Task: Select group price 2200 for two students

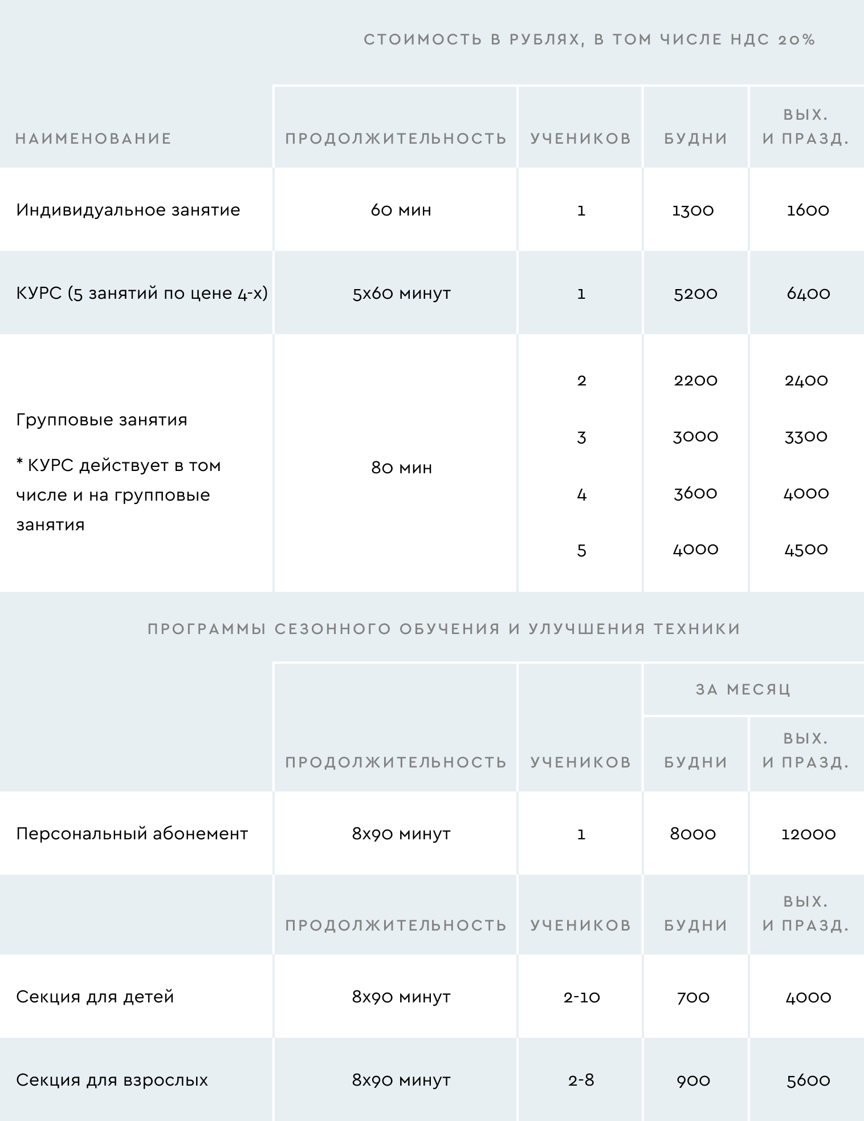Action: coord(695,380)
